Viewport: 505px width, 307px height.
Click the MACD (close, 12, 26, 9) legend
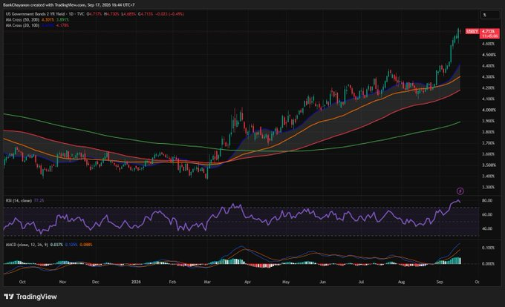coord(27,245)
